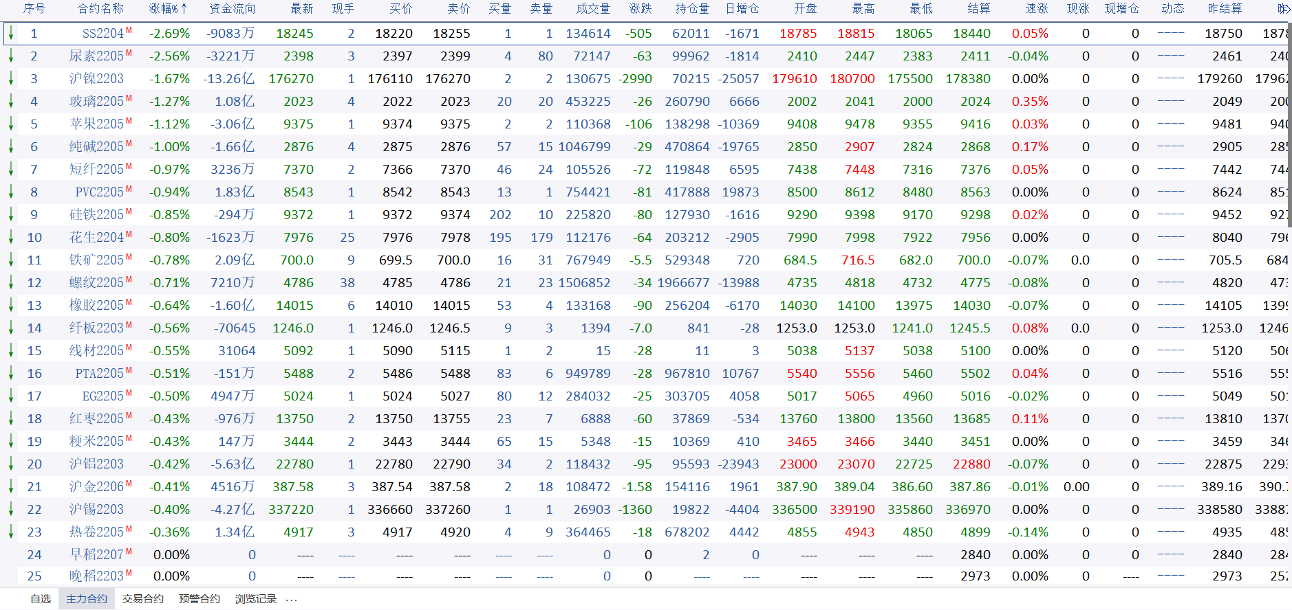Select the 沪锡2203 contract name
The image size is (1292, 610).
[96, 509]
